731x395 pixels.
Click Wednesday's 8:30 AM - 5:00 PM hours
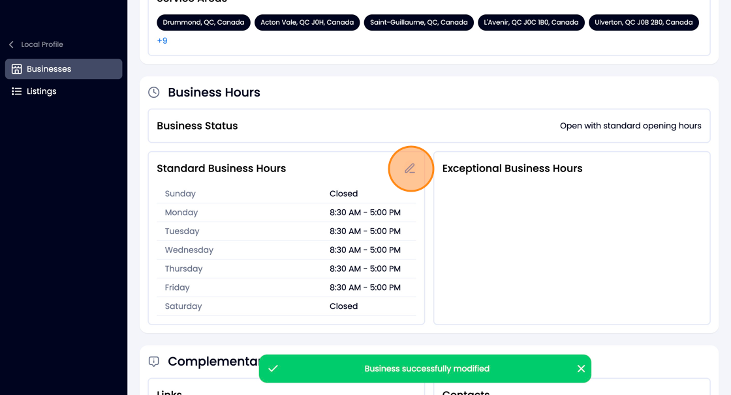365,250
